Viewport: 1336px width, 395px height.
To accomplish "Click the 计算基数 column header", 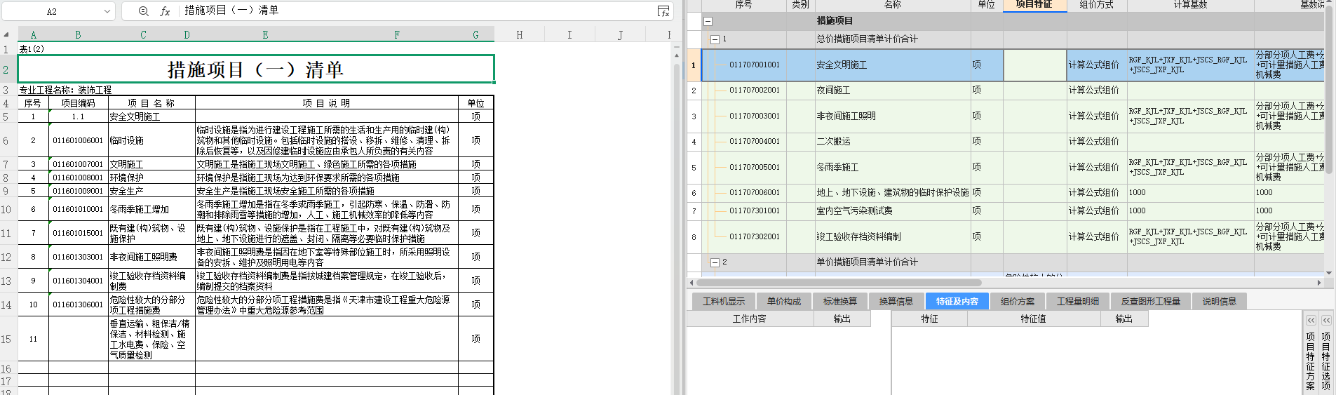I will (x=1190, y=5).
